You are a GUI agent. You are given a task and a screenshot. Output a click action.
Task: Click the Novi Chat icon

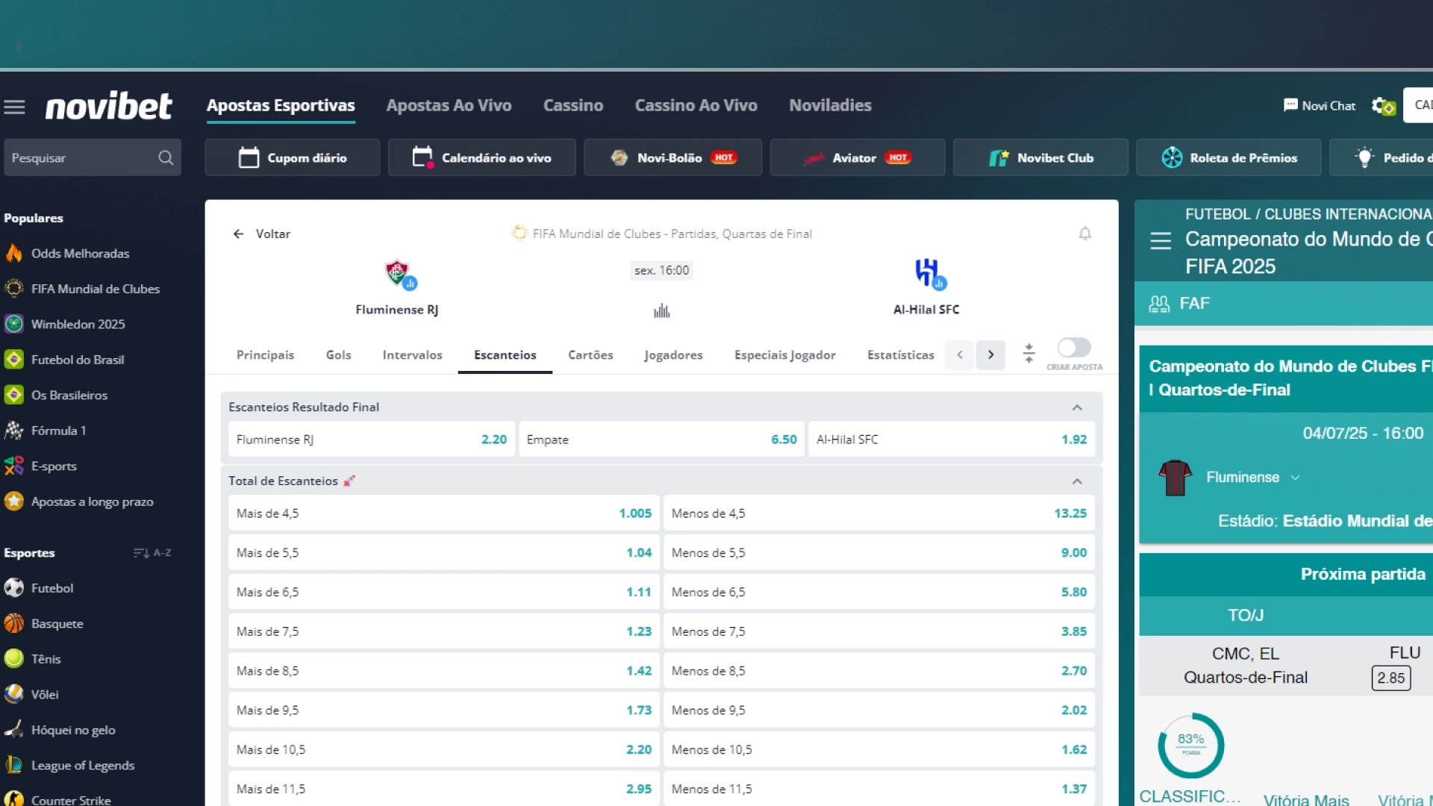pos(1290,105)
